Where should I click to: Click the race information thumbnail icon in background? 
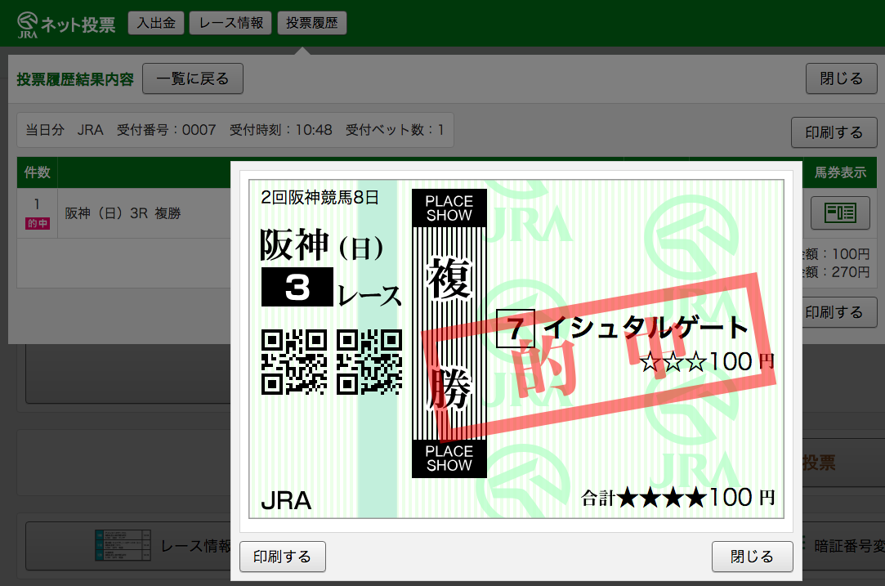click(123, 545)
